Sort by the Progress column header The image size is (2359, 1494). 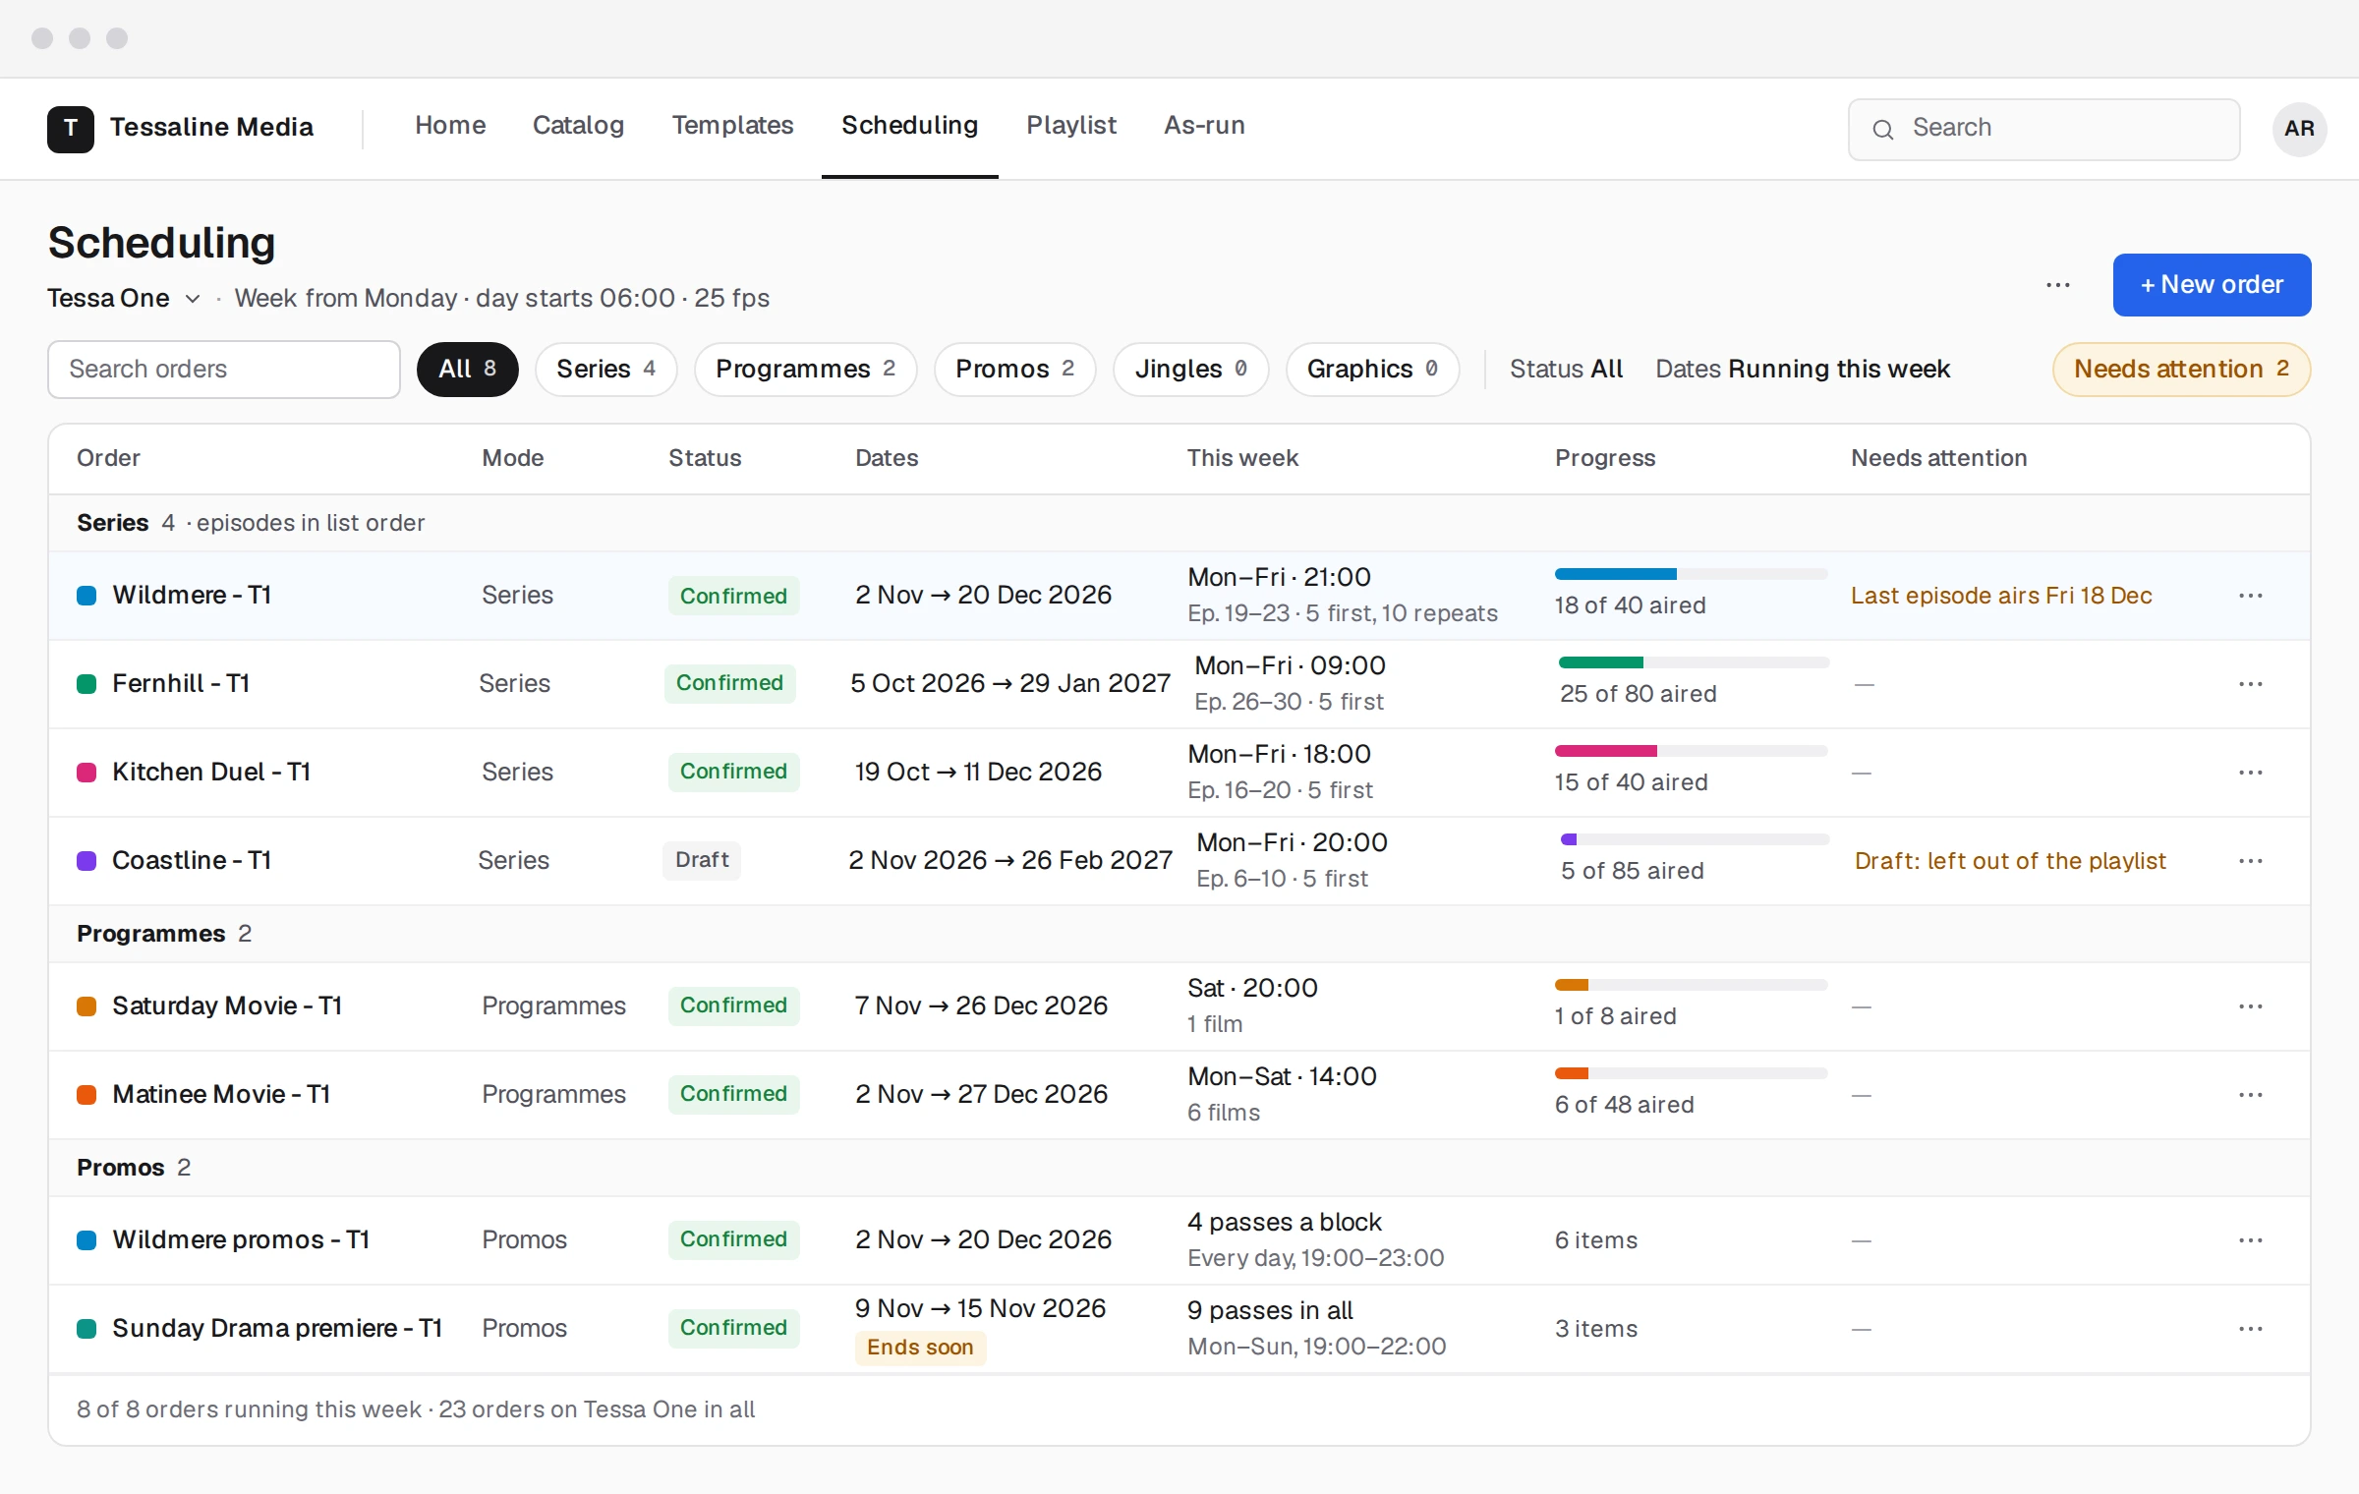(1605, 458)
